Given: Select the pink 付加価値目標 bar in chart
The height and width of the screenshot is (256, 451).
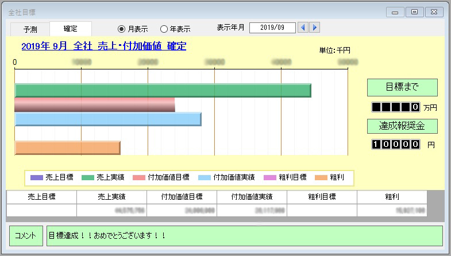Looking at the screenshot, I should tap(95, 105).
